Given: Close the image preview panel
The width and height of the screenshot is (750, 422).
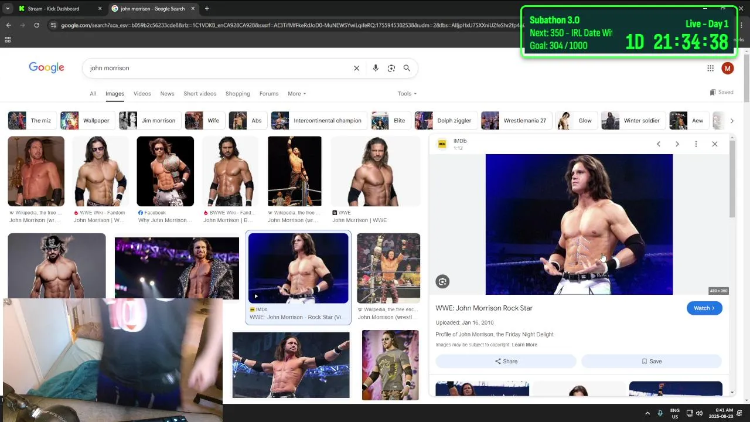Looking at the screenshot, I should click(715, 144).
